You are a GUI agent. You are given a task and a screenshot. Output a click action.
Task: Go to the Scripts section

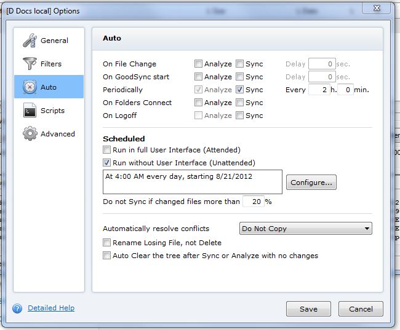[49, 111]
